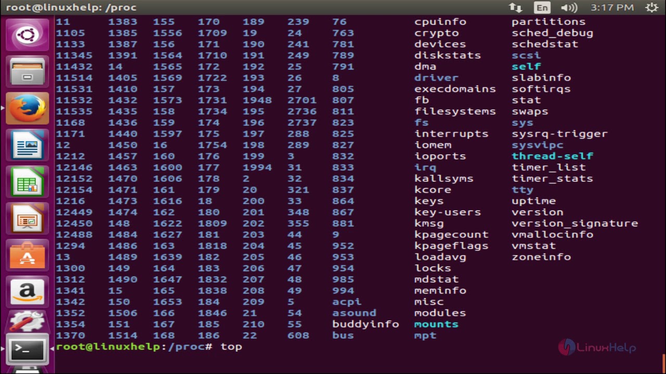Open LibreOffice Calc from launcher
The width and height of the screenshot is (666, 374).
pos(27,181)
